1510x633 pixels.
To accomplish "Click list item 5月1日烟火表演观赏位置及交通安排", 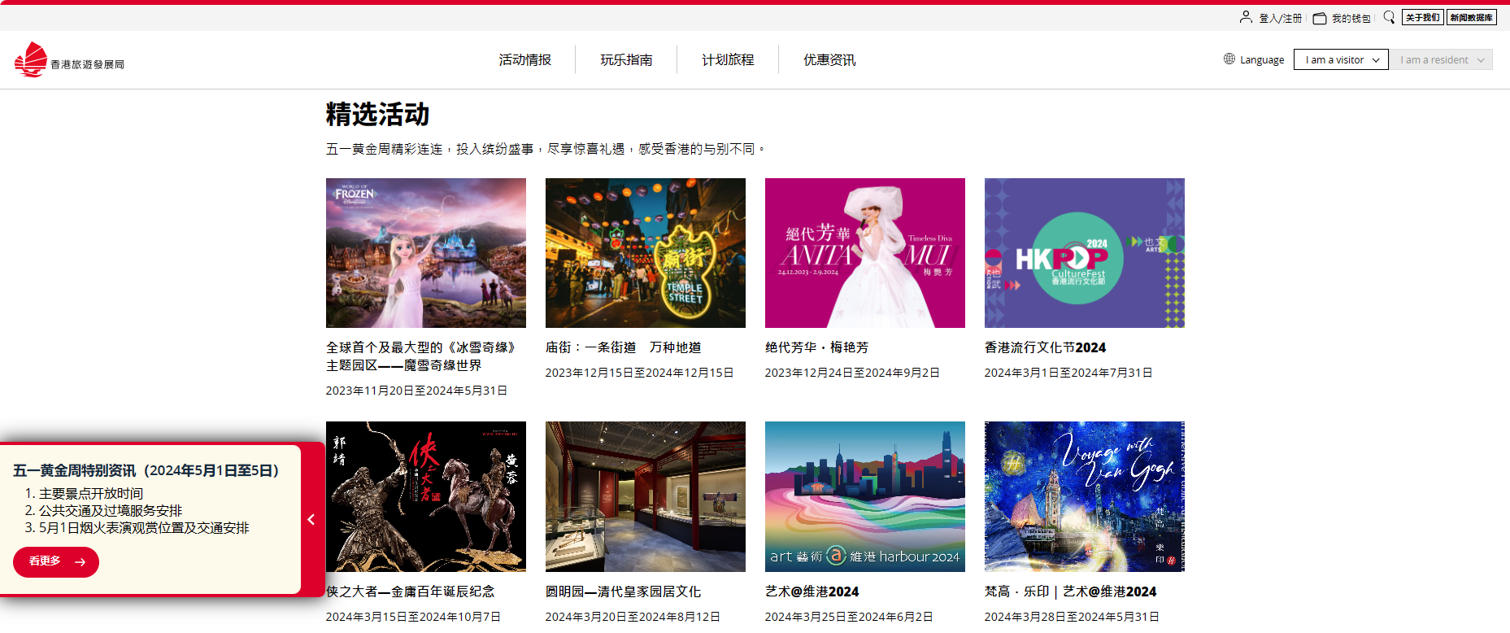I will [x=144, y=528].
